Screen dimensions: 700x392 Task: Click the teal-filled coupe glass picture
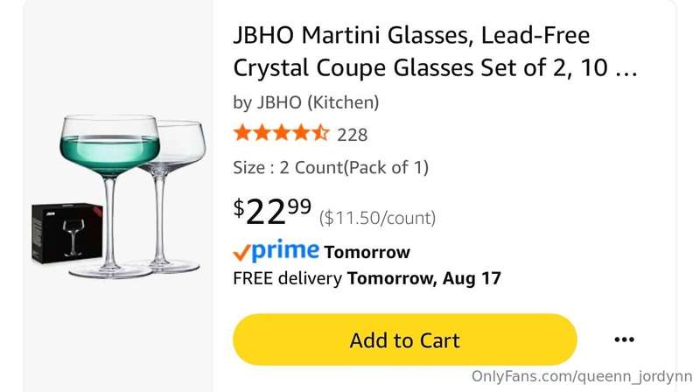pos(110,197)
